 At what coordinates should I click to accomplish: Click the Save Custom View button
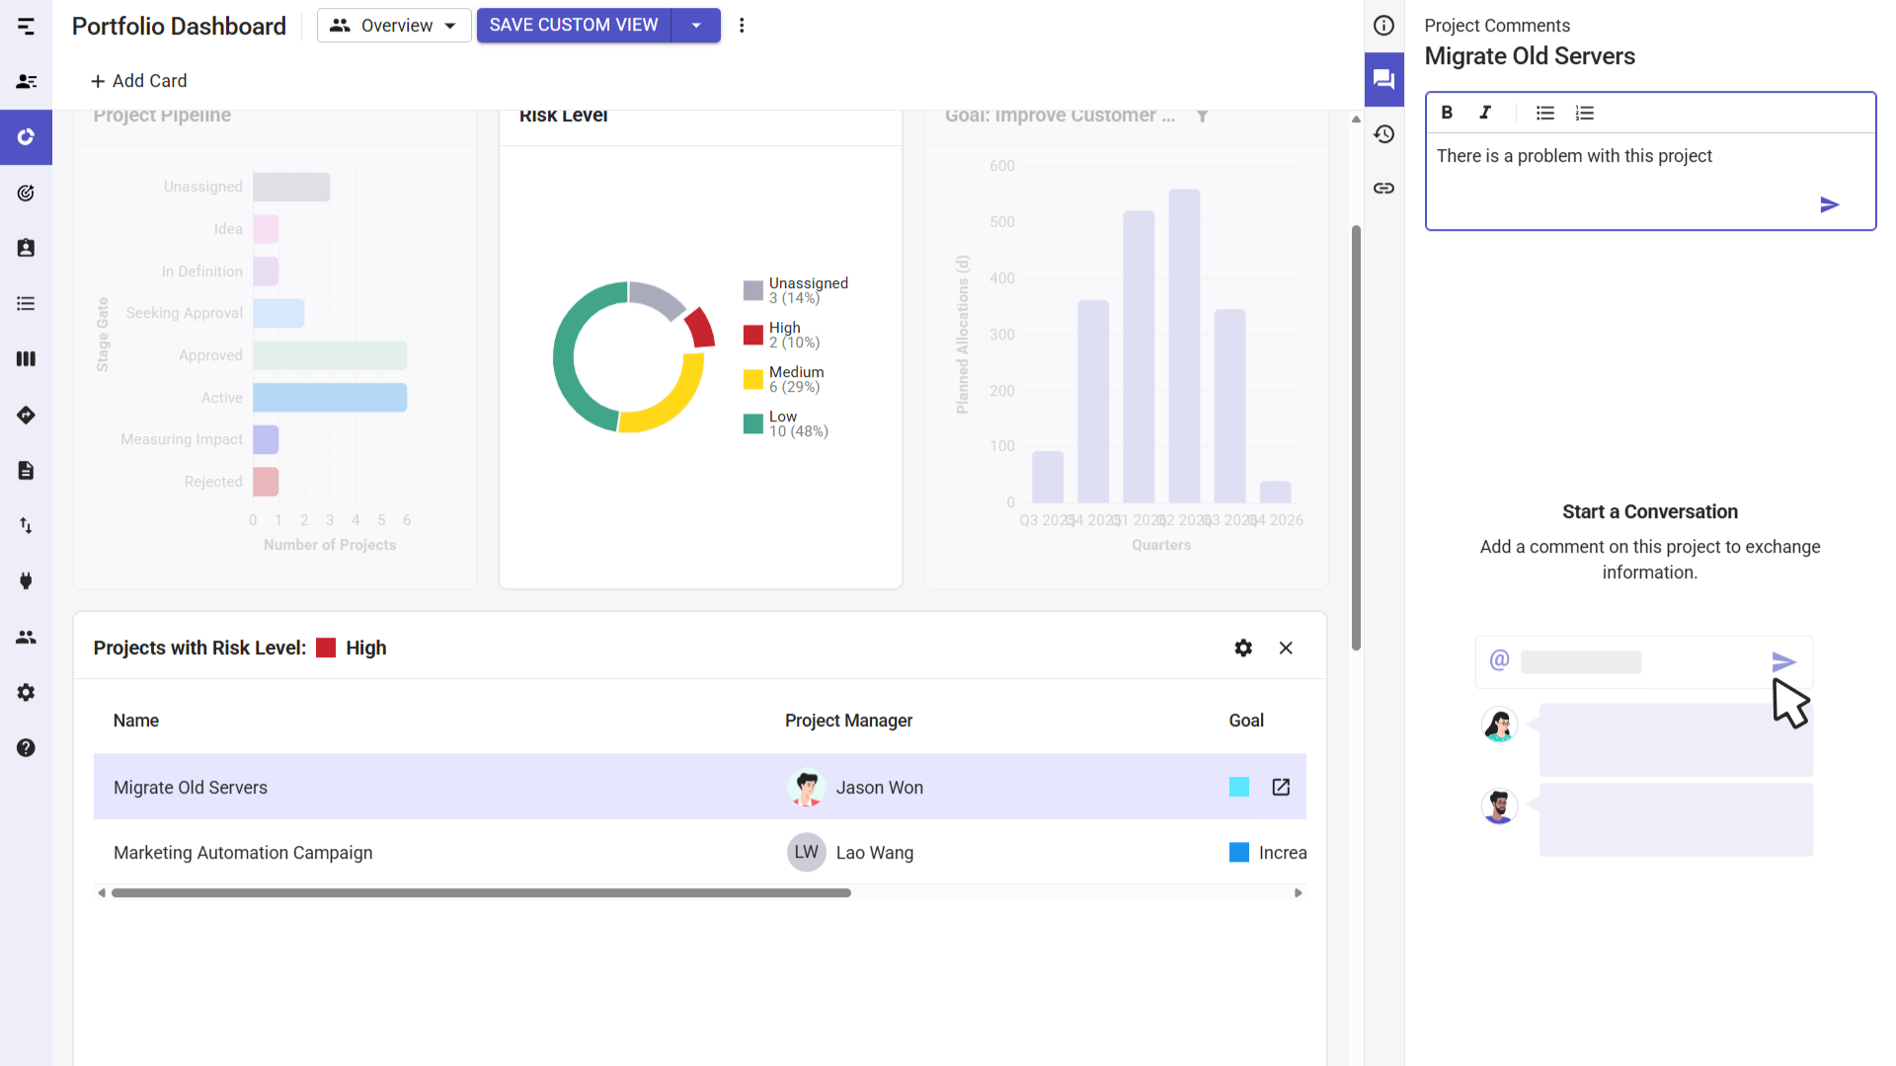click(x=574, y=26)
